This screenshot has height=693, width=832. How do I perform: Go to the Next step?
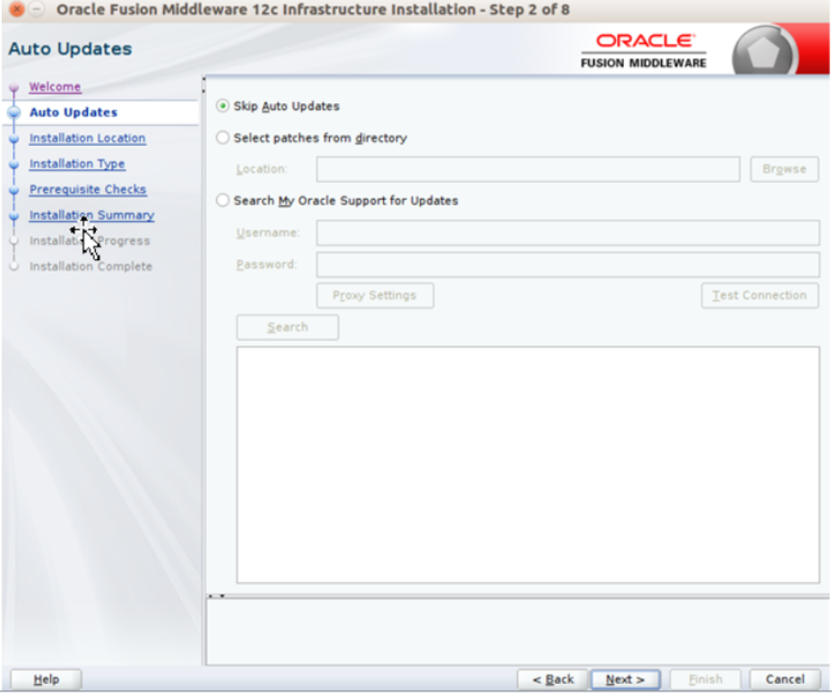625,680
